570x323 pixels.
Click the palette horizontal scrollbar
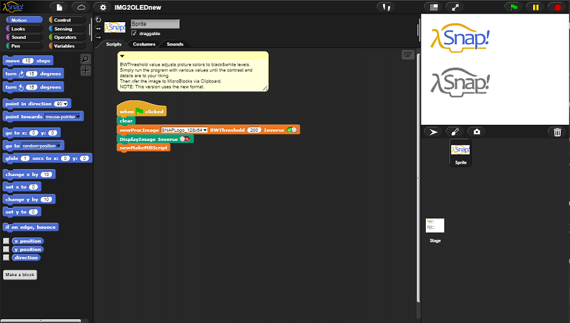point(41,321)
